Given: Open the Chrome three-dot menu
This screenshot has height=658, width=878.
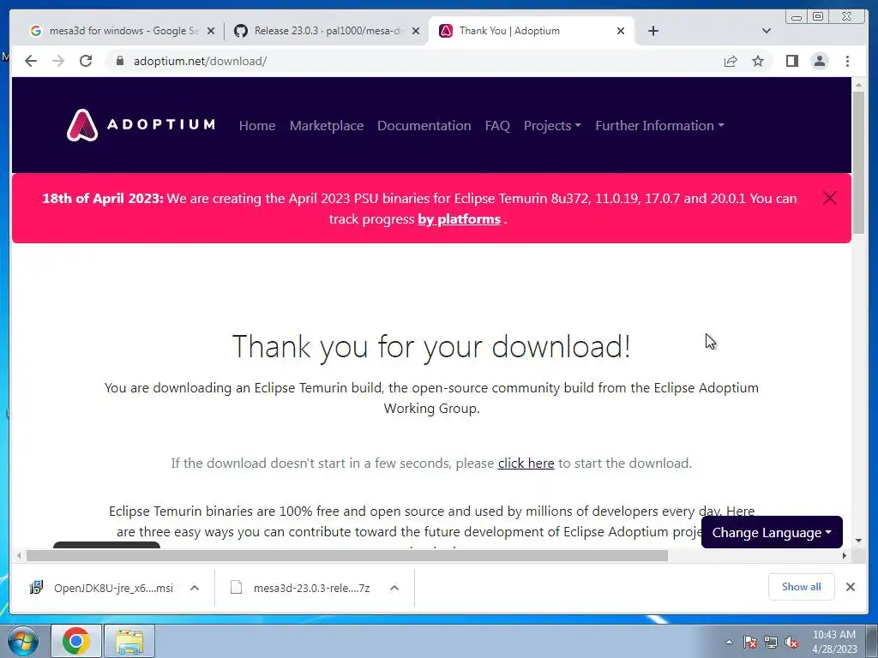Looking at the screenshot, I should click(x=847, y=61).
